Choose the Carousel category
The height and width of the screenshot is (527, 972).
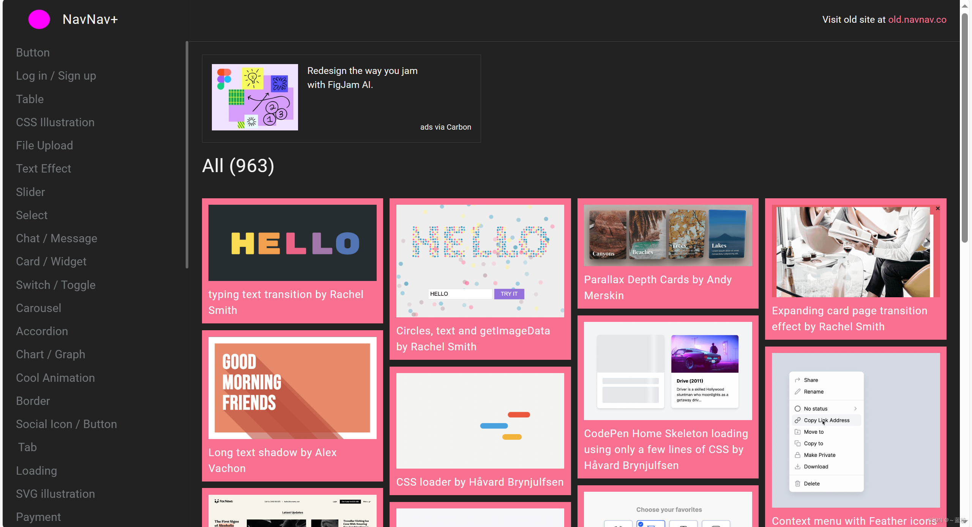(x=38, y=308)
